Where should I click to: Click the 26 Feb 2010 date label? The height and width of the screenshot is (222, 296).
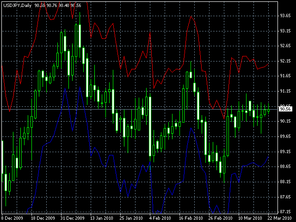[221, 218]
